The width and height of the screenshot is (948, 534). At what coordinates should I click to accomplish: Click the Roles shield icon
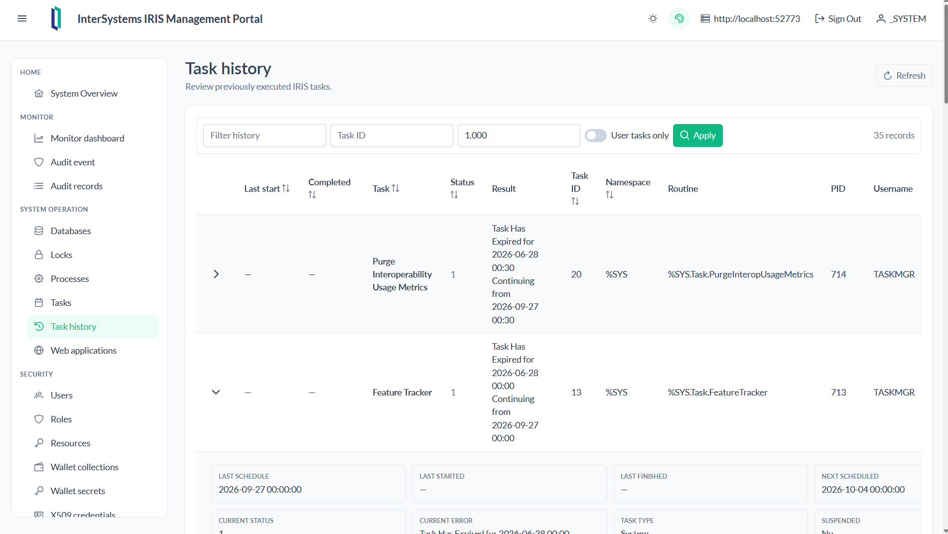(x=39, y=419)
